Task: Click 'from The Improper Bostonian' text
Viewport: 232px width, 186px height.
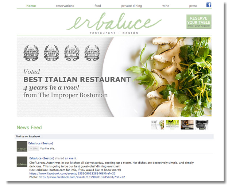Action: [x=65, y=95]
